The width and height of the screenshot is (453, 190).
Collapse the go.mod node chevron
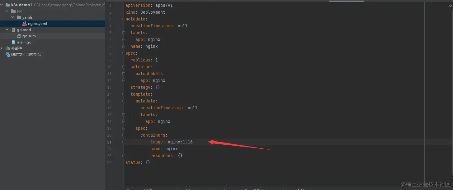(7, 30)
